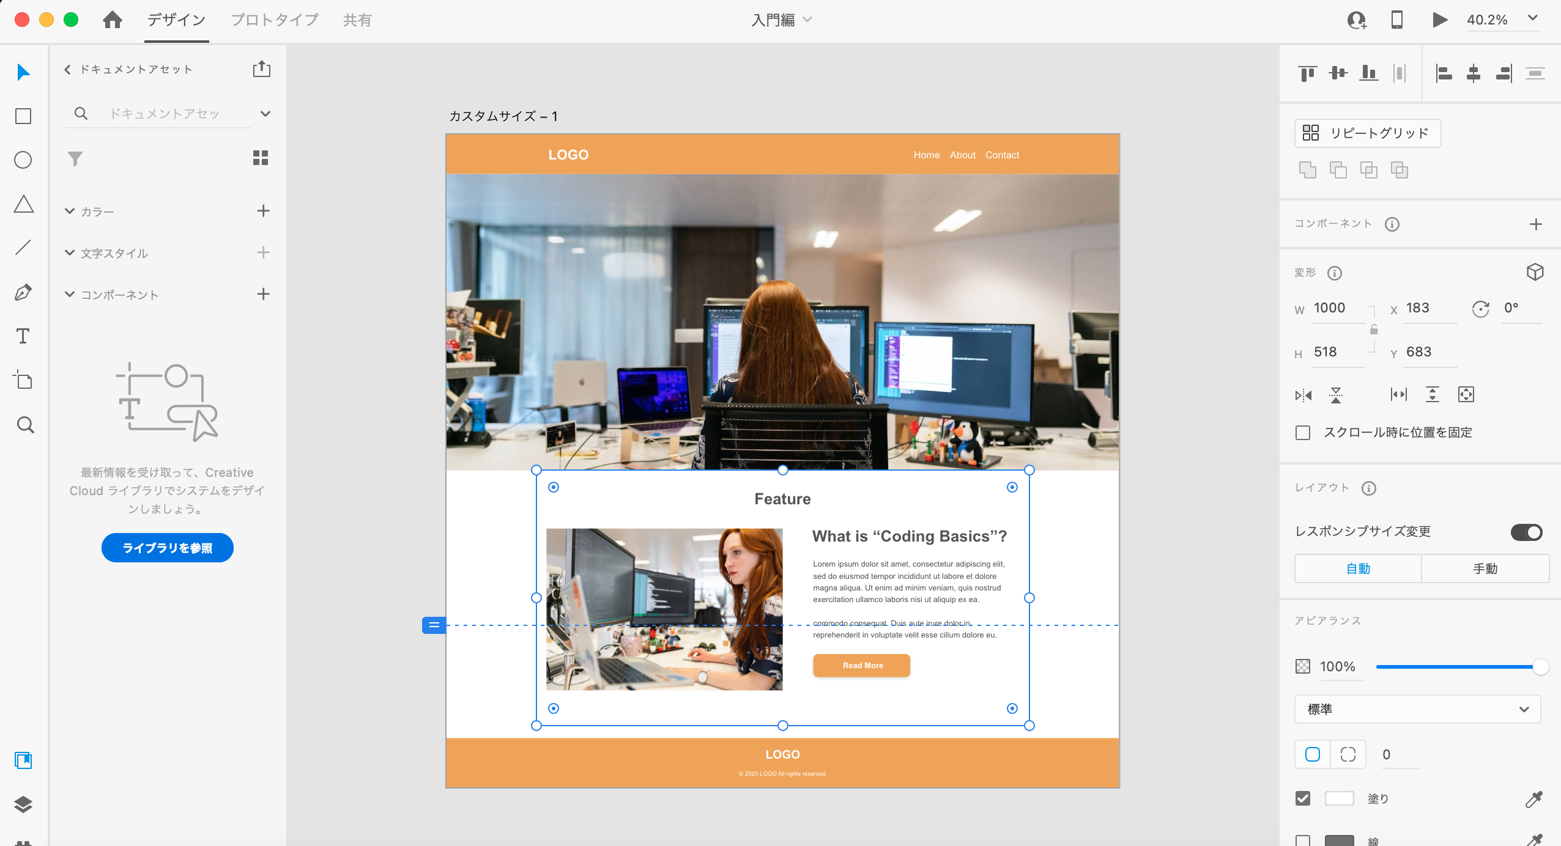Select the Ellipse tool
The width and height of the screenshot is (1561, 846).
pyautogui.click(x=23, y=160)
